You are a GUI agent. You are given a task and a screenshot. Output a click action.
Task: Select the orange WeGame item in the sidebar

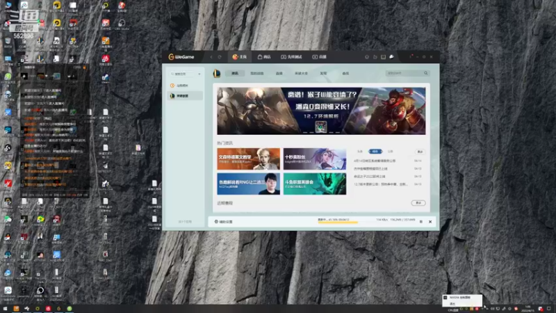coord(185,86)
